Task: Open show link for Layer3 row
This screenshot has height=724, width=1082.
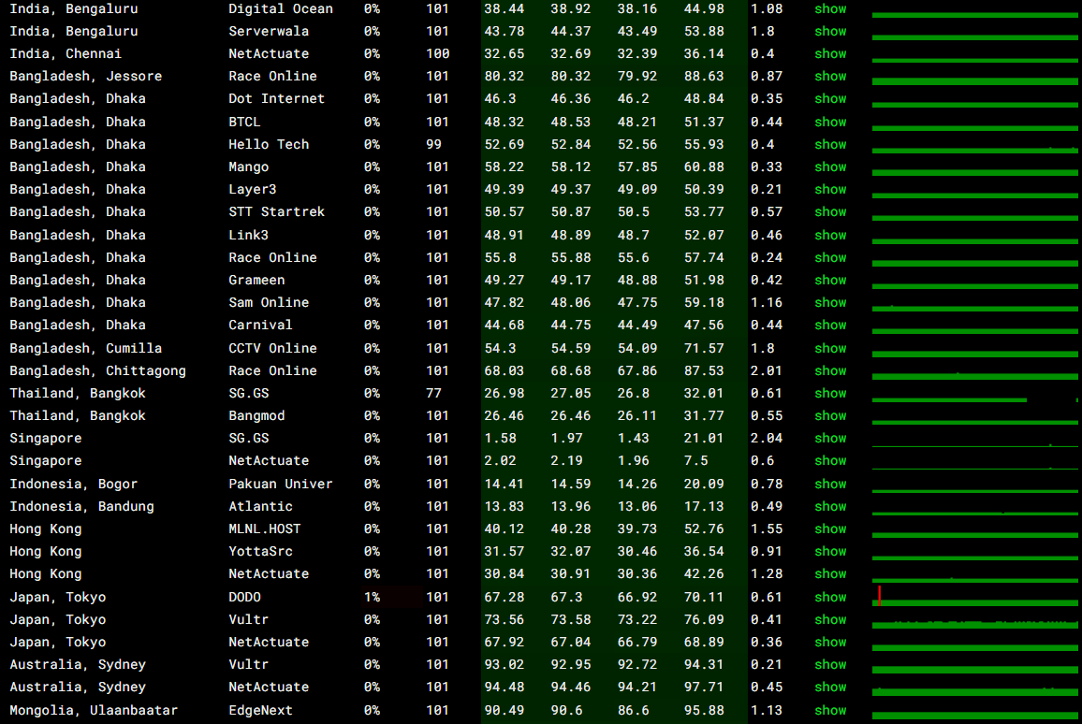Action: (x=830, y=190)
